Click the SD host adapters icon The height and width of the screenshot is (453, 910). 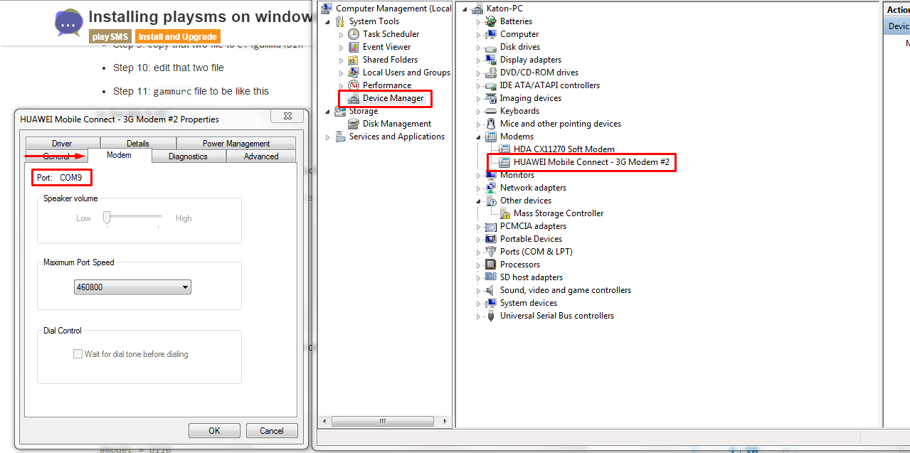coord(490,277)
